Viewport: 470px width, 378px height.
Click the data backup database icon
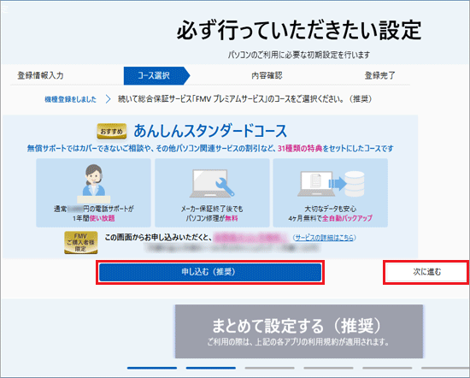pos(331,184)
